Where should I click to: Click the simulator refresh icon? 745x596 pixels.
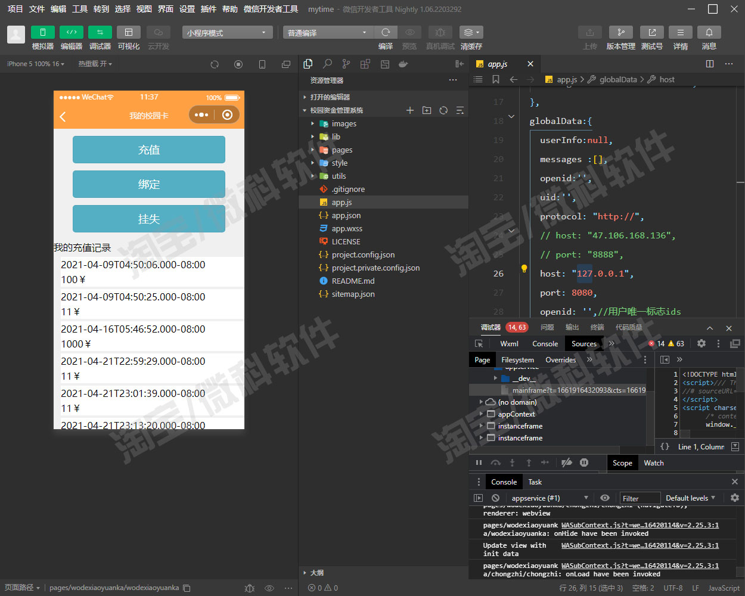click(215, 64)
